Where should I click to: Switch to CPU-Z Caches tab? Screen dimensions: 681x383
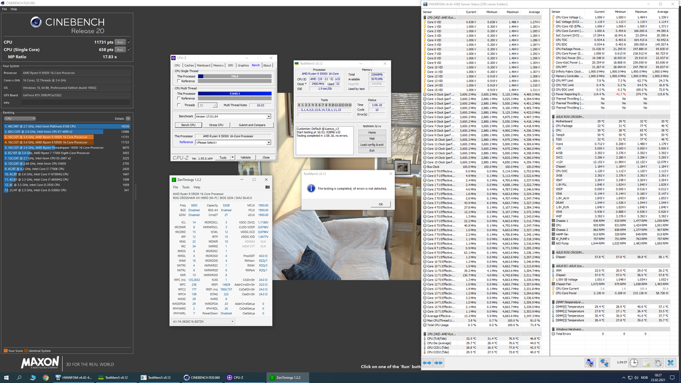point(189,65)
